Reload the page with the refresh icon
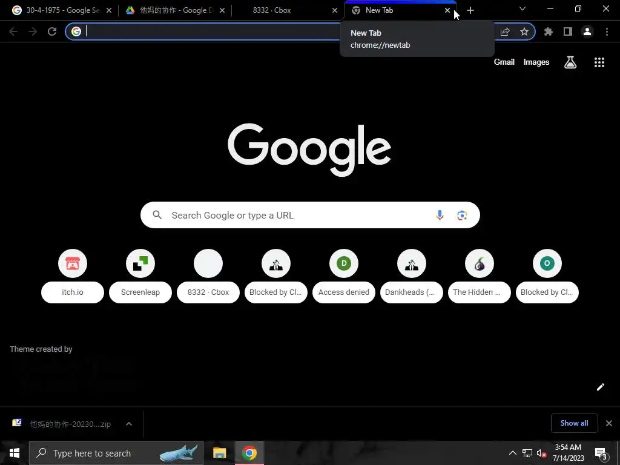The width and height of the screenshot is (620, 465). [x=52, y=31]
